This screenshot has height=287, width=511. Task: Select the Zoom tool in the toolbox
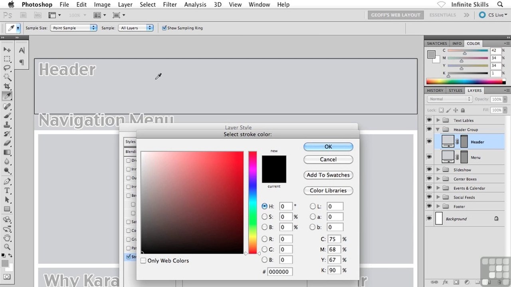pos(7,247)
